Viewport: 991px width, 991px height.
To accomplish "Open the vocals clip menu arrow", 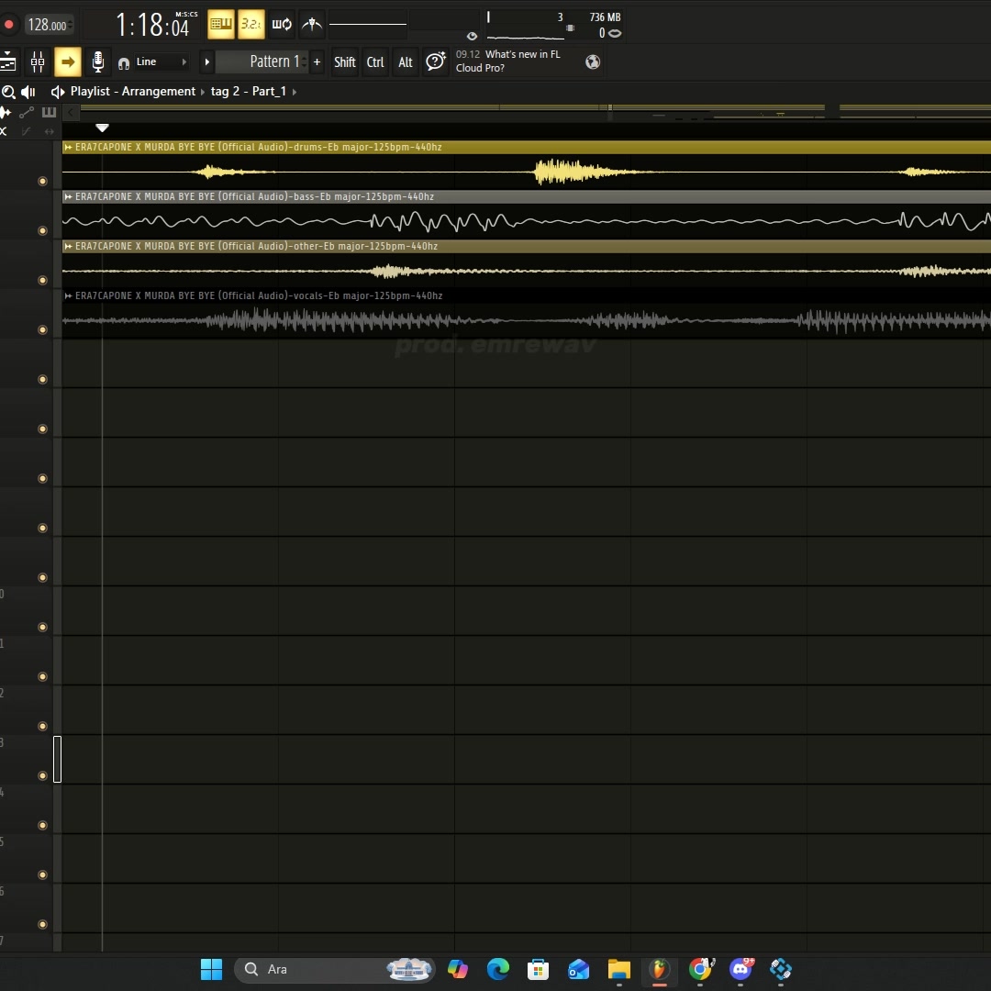I will (x=68, y=295).
